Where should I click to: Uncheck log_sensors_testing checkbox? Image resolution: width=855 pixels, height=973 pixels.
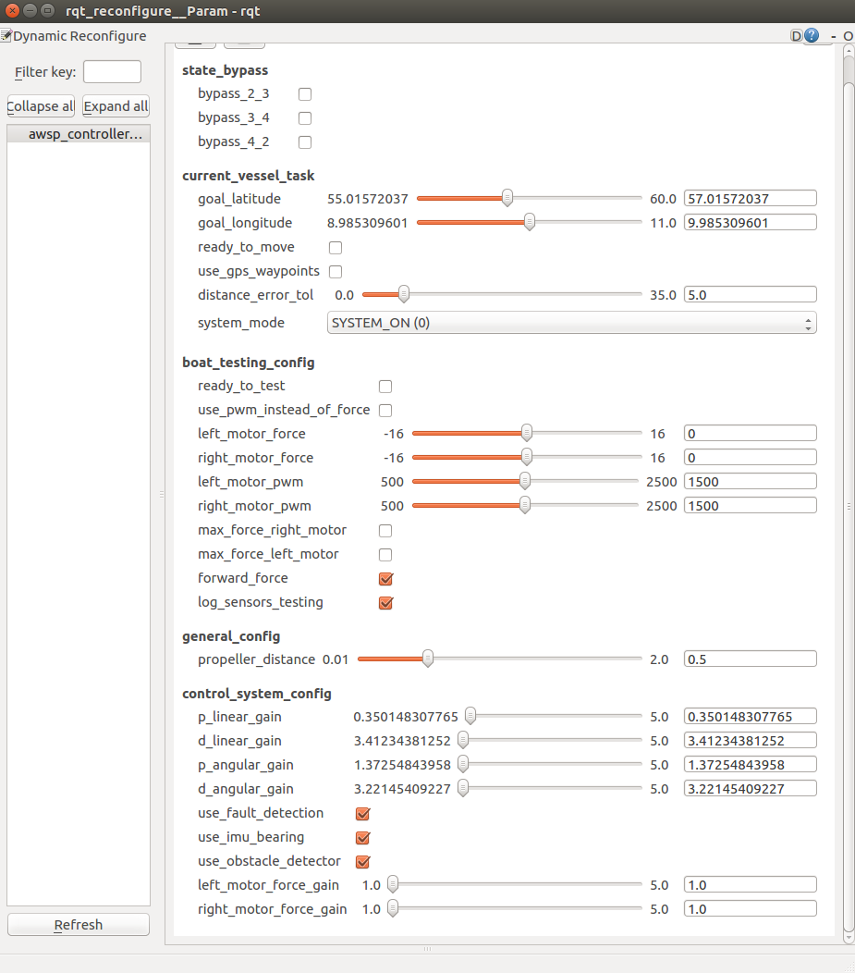click(x=385, y=603)
